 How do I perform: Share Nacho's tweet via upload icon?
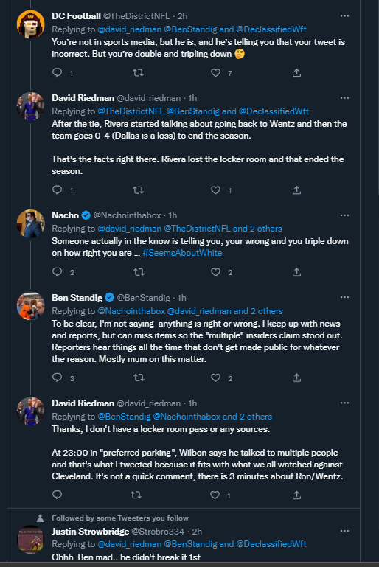click(x=296, y=271)
